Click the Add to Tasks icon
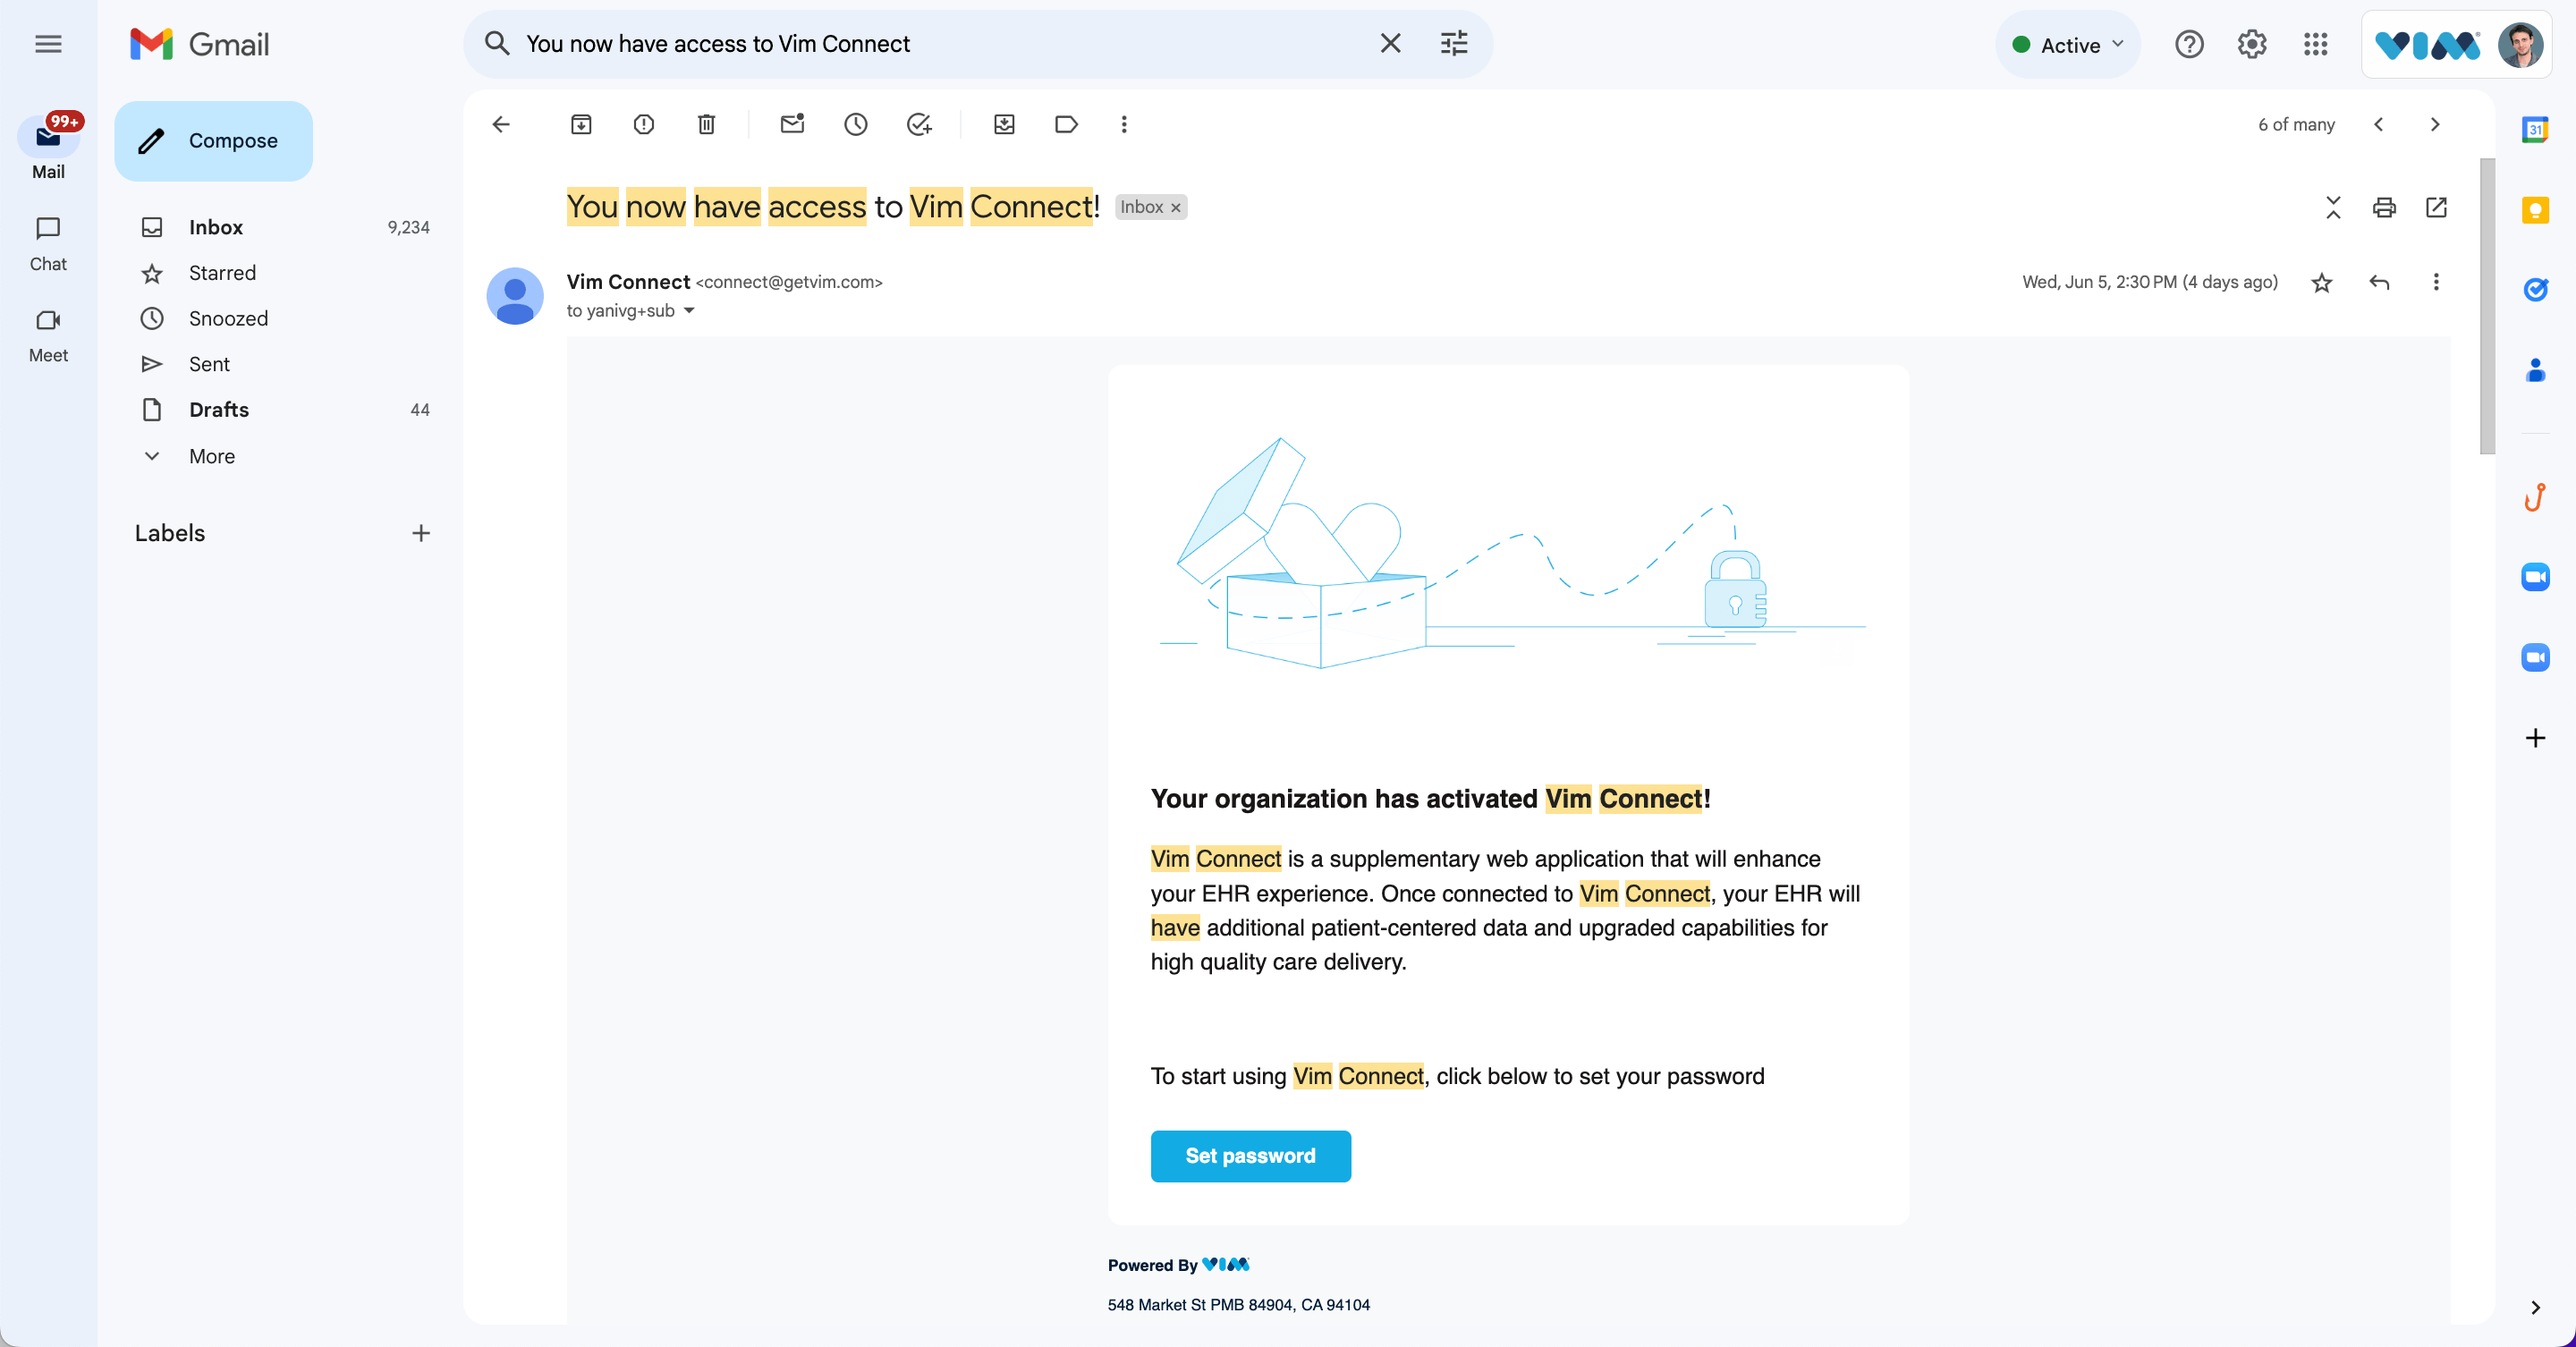 (920, 123)
